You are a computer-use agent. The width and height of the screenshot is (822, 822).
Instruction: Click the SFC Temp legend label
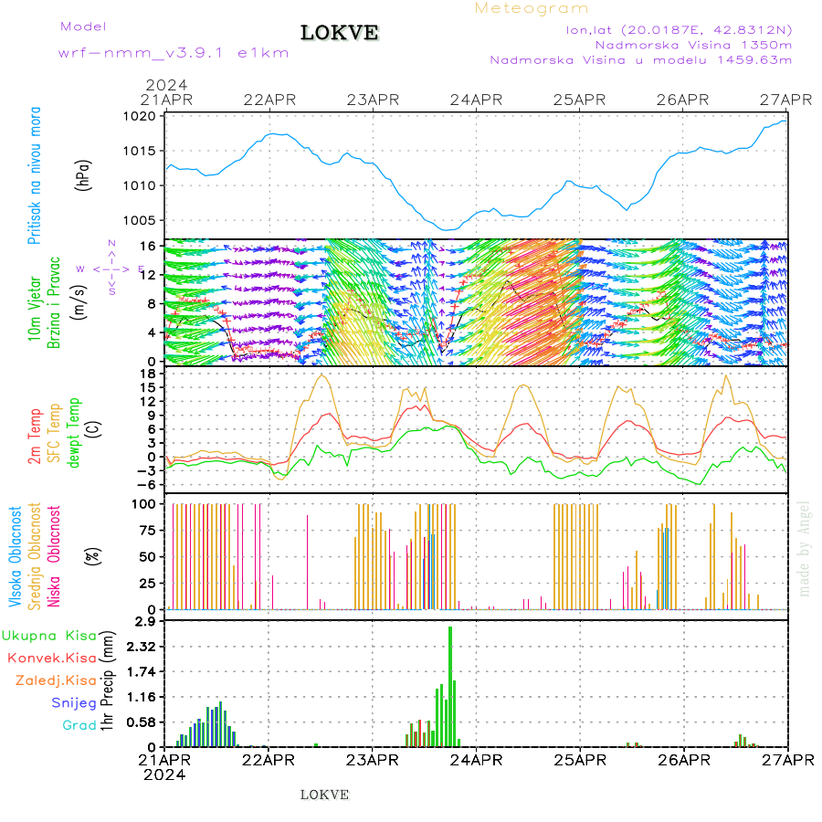pos(54,433)
